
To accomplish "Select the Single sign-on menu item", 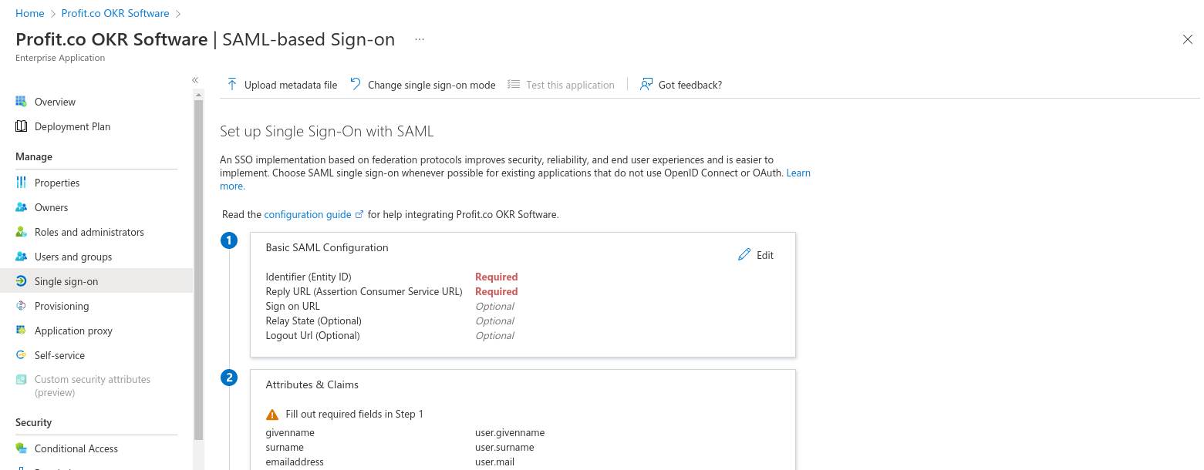I will 96,281.
